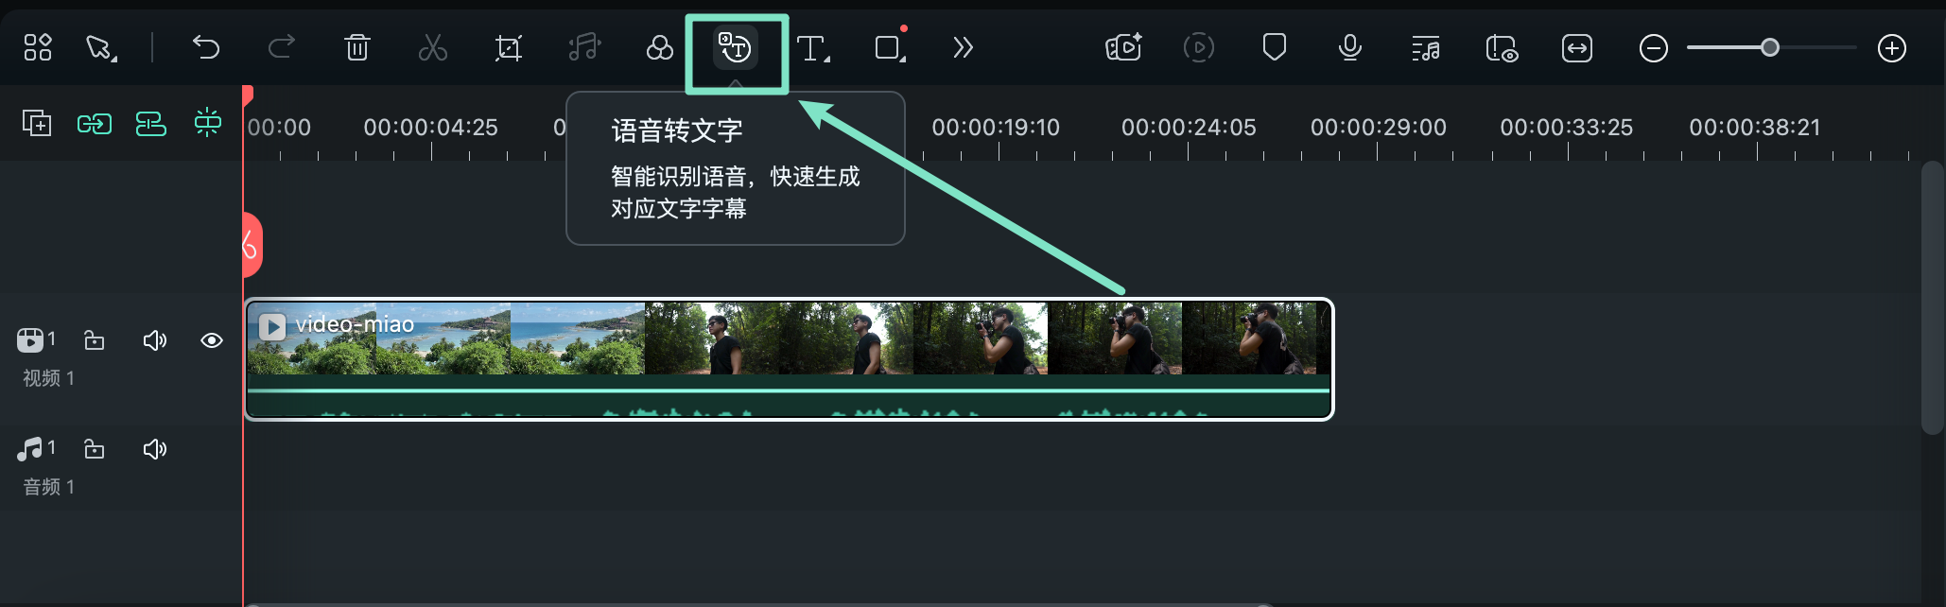
Task: Click the render preview circular play icon
Action: click(x=1199, y=47)
